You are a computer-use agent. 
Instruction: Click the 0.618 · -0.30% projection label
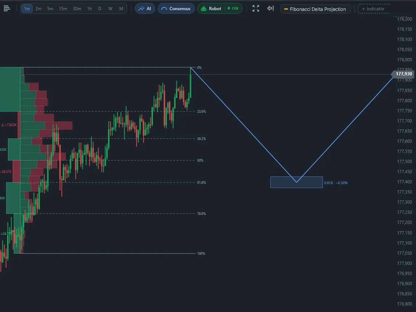(x=336, y=183)
